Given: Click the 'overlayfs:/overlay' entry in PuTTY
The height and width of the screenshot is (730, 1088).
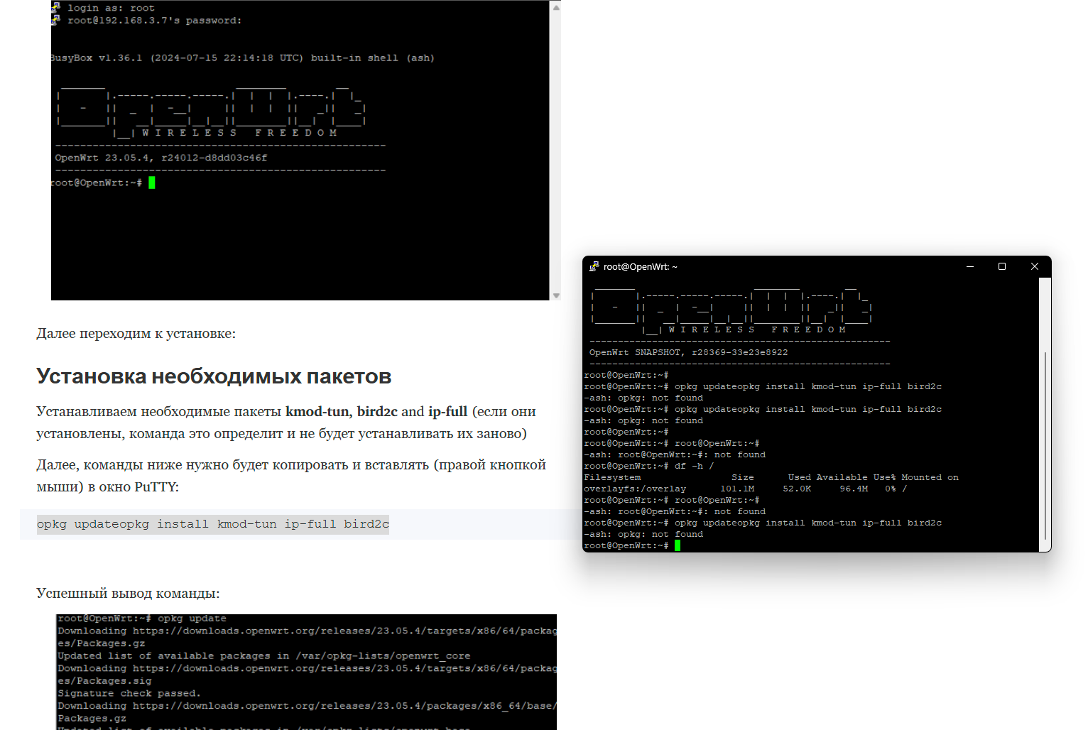Looking at the screenshot, I should click(635, 489).
